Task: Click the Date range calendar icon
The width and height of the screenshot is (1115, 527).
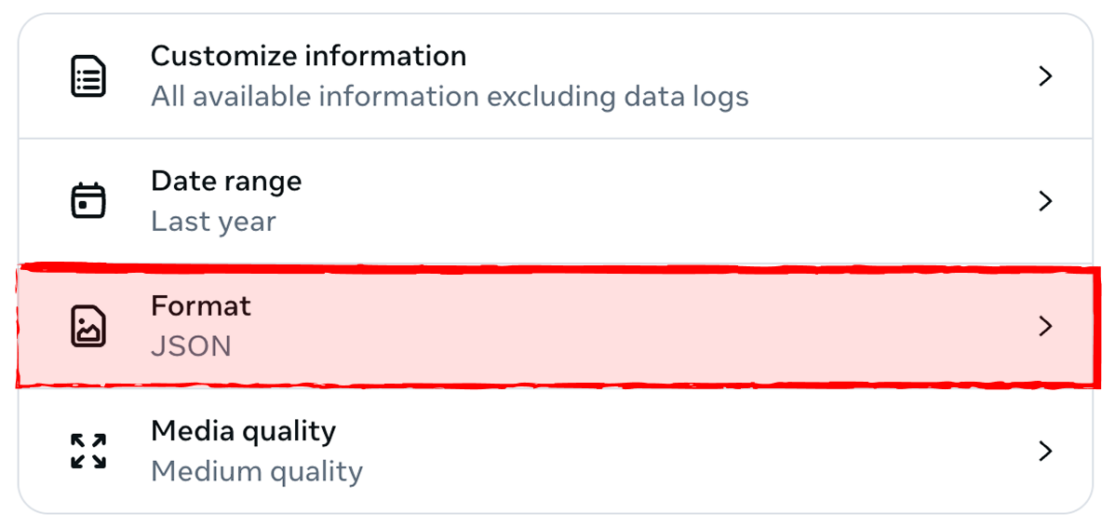Action: point(88,201)
